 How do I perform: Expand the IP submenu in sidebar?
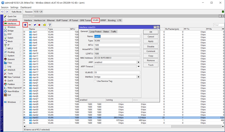click(x=20, y=45)
